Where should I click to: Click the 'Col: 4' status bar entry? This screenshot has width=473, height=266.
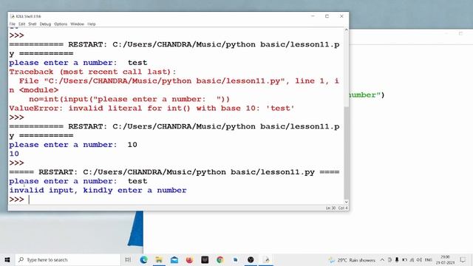[x=343, y=208]
